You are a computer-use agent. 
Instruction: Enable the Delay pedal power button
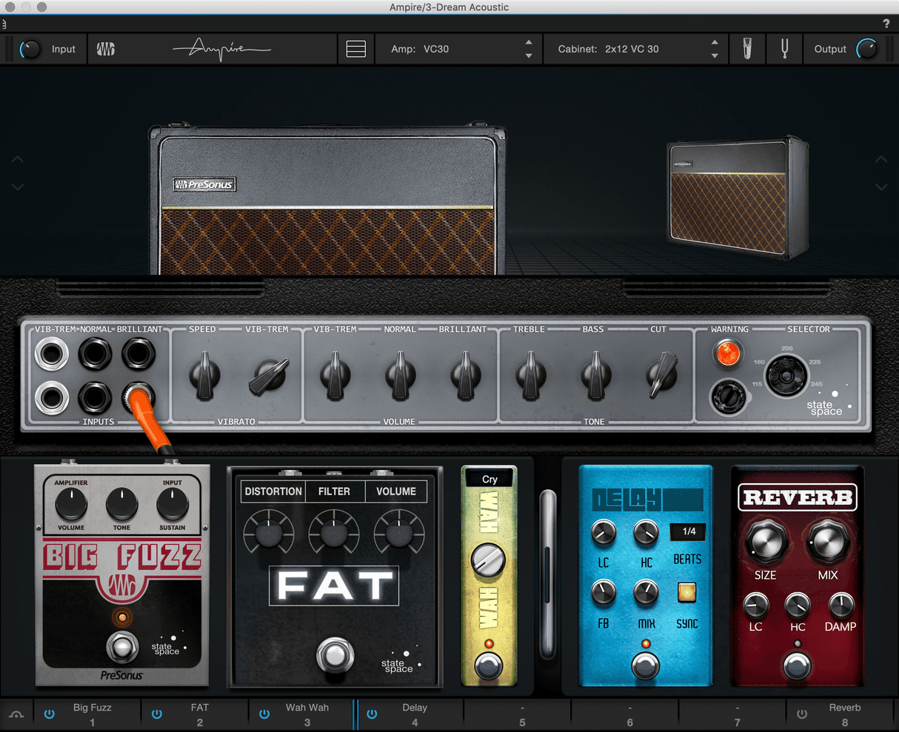372,713
